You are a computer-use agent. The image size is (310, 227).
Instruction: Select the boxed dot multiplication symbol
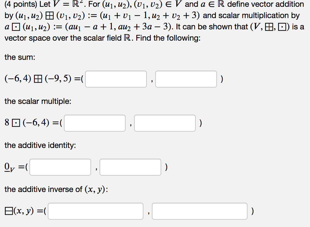pos(16,123)
